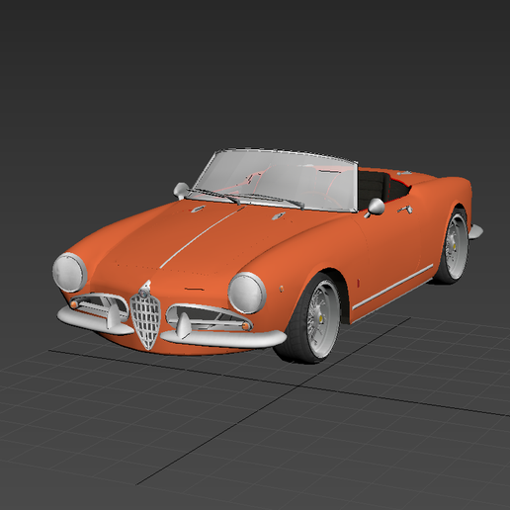Select the chrome side mirror on the door
The image size is (510, 510).
(375, 208)
